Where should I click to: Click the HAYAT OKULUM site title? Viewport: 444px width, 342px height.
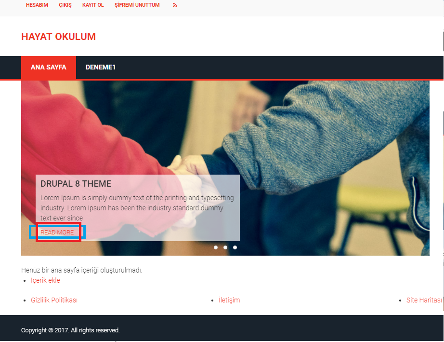click(58, 37)
